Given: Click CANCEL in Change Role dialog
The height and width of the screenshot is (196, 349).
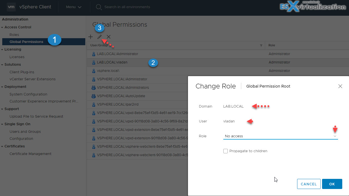Looking at the screenshot, I should 309,184.
